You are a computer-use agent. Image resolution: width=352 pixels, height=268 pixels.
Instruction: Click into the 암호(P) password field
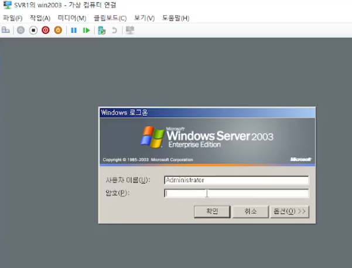tap(237, 194)
